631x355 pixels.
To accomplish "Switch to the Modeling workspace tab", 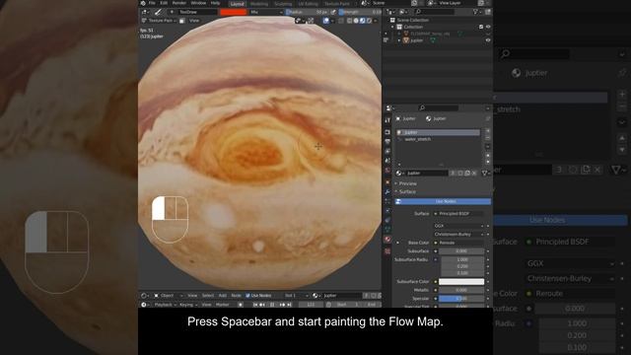I will 259,4.
